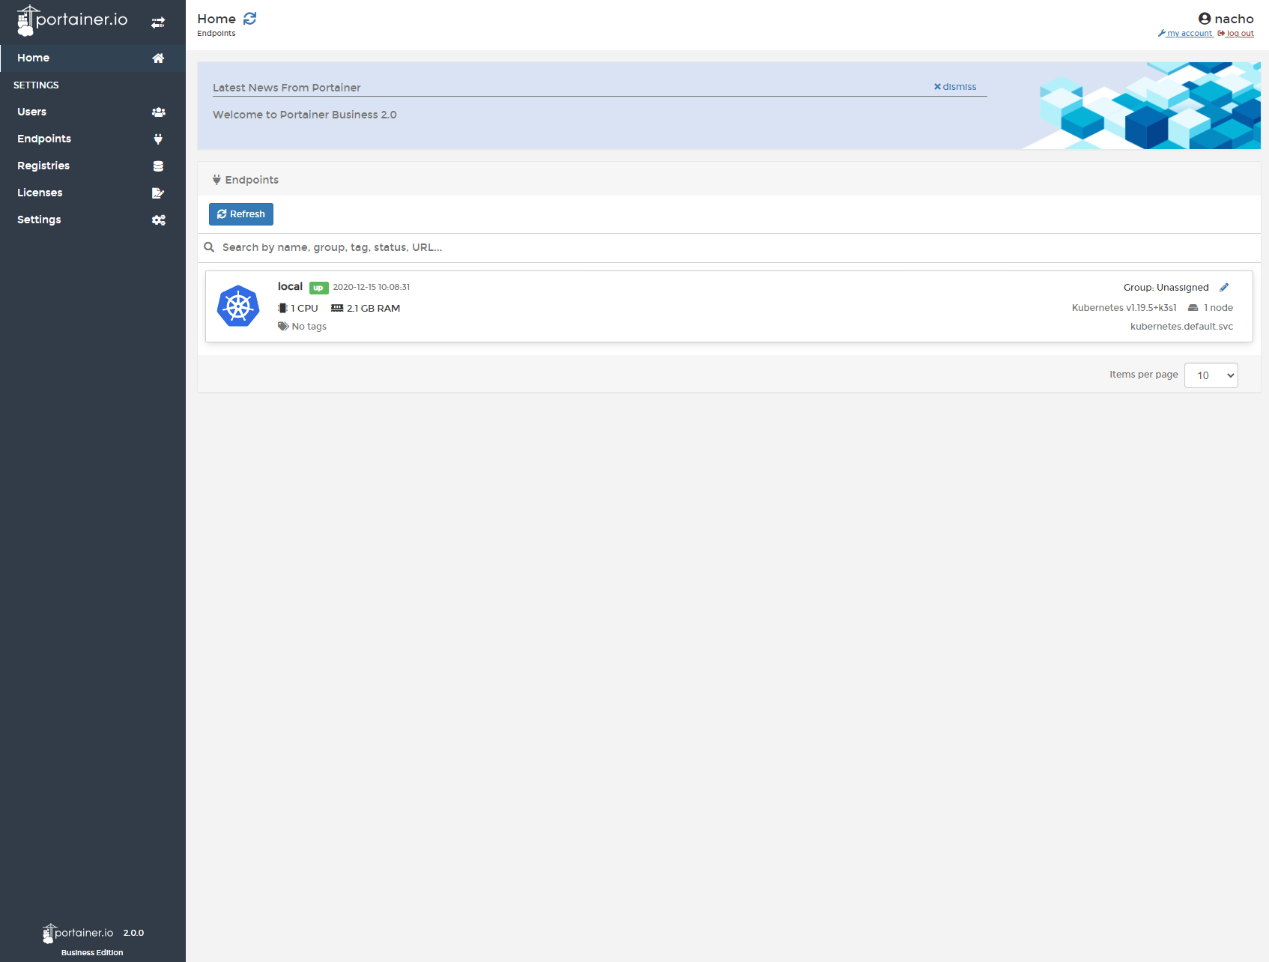1269x962 pixels.
Task: Open the Users settings page
Action: [93, 112]
